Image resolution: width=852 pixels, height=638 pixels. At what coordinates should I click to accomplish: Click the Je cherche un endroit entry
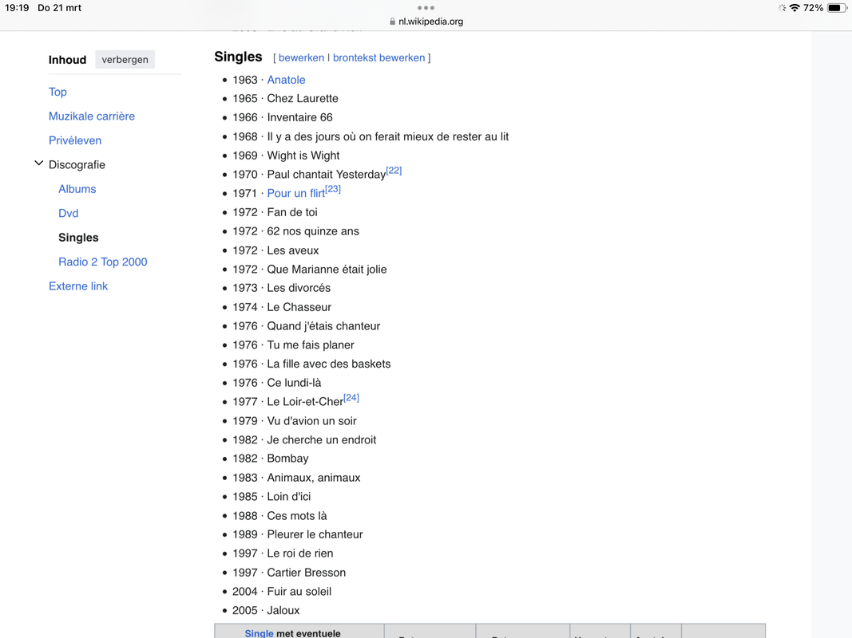[x=322, y=440]
